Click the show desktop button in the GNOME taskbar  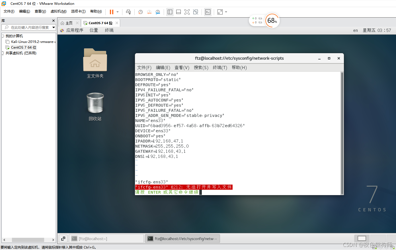coord(63,239)
